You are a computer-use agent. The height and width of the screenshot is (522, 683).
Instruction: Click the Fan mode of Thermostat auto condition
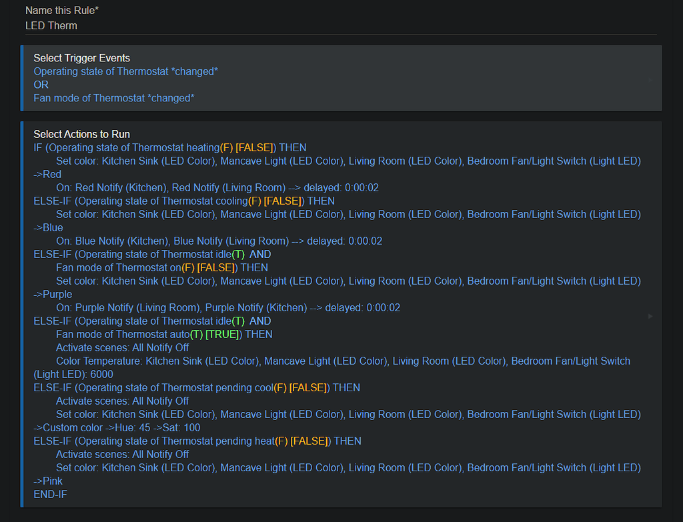164,334
